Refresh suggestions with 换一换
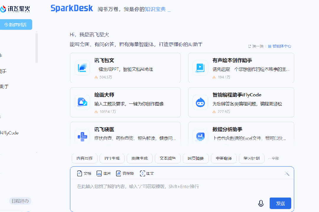Viewport: 319px width, 212px height. tap(256, 46)
